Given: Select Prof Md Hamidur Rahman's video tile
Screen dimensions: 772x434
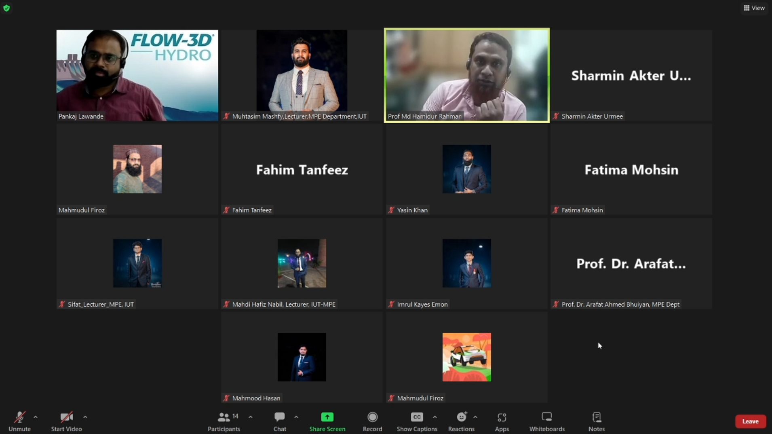Looking at the screenshot, I should point(466,75).
